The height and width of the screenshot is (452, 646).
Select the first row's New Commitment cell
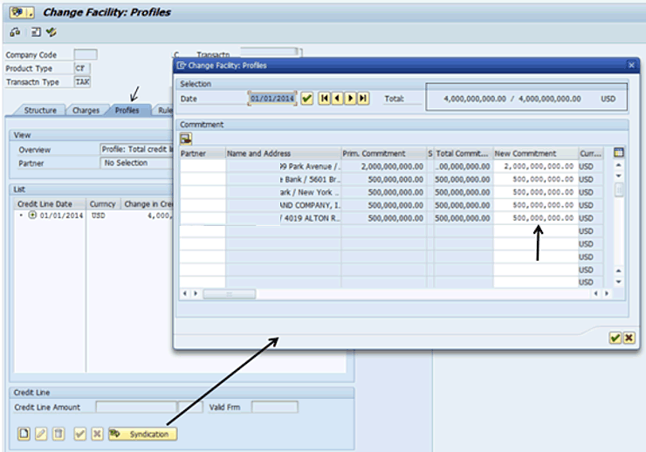tap(534, 167)
